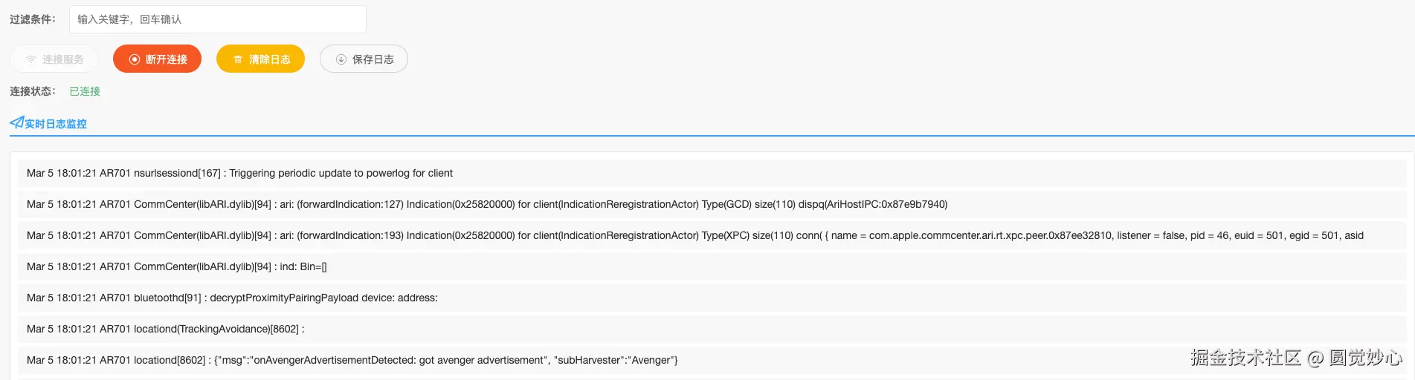Save logs with the 保存日志 button label
The height and width of the screenshot is (380, 1415).
pos(373,59)
